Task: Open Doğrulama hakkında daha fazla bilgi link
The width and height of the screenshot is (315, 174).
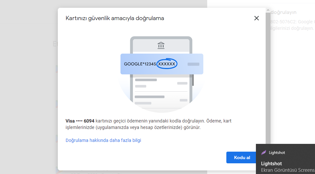Action: click(x=103, y=140)
